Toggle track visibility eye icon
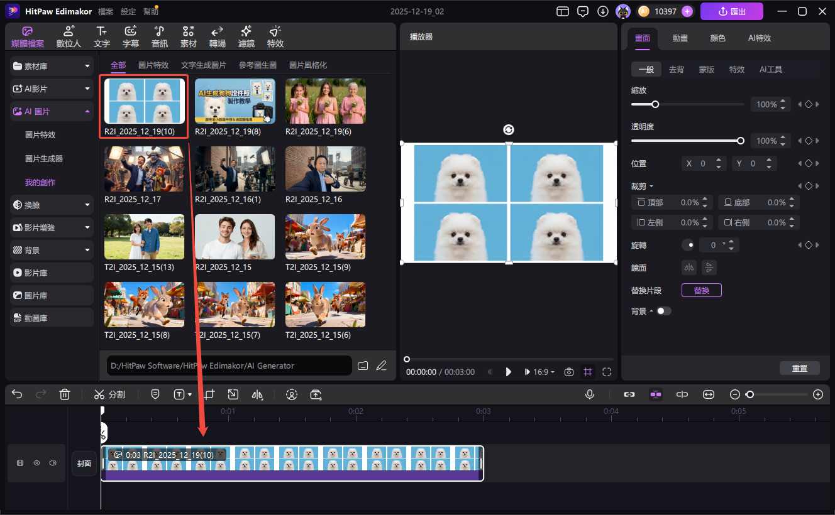Viewport: 835px width, 515px height. 36,463
